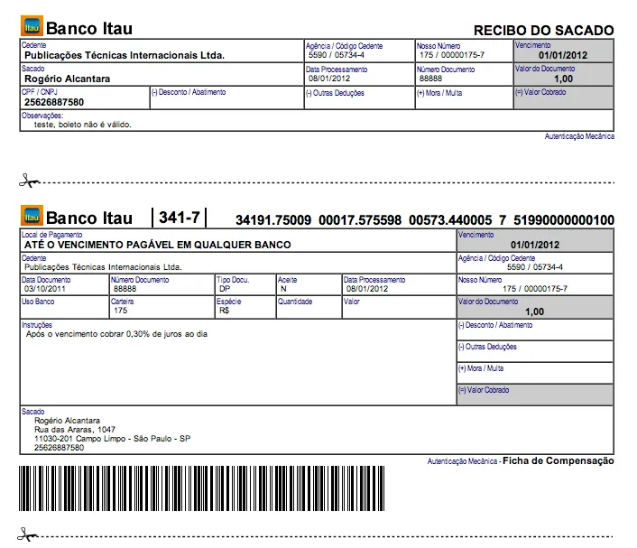Select the address 'Rua das Araras, 1047'
The width and height of the screenshot is (637, 548).
click(x=75, y=430)
